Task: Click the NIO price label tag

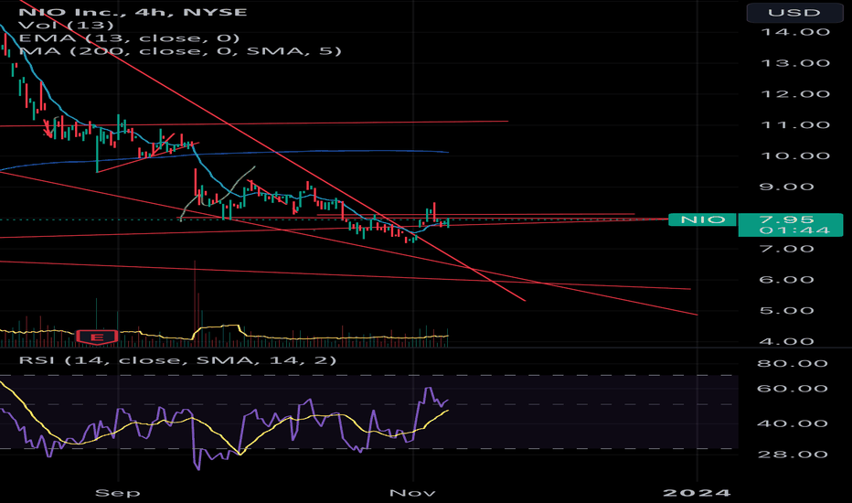Action: pyautogui.click(x=703, y=219)
